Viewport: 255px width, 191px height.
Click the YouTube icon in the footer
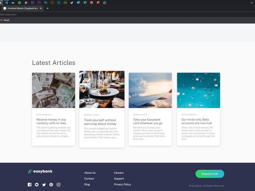click(37, 185)
